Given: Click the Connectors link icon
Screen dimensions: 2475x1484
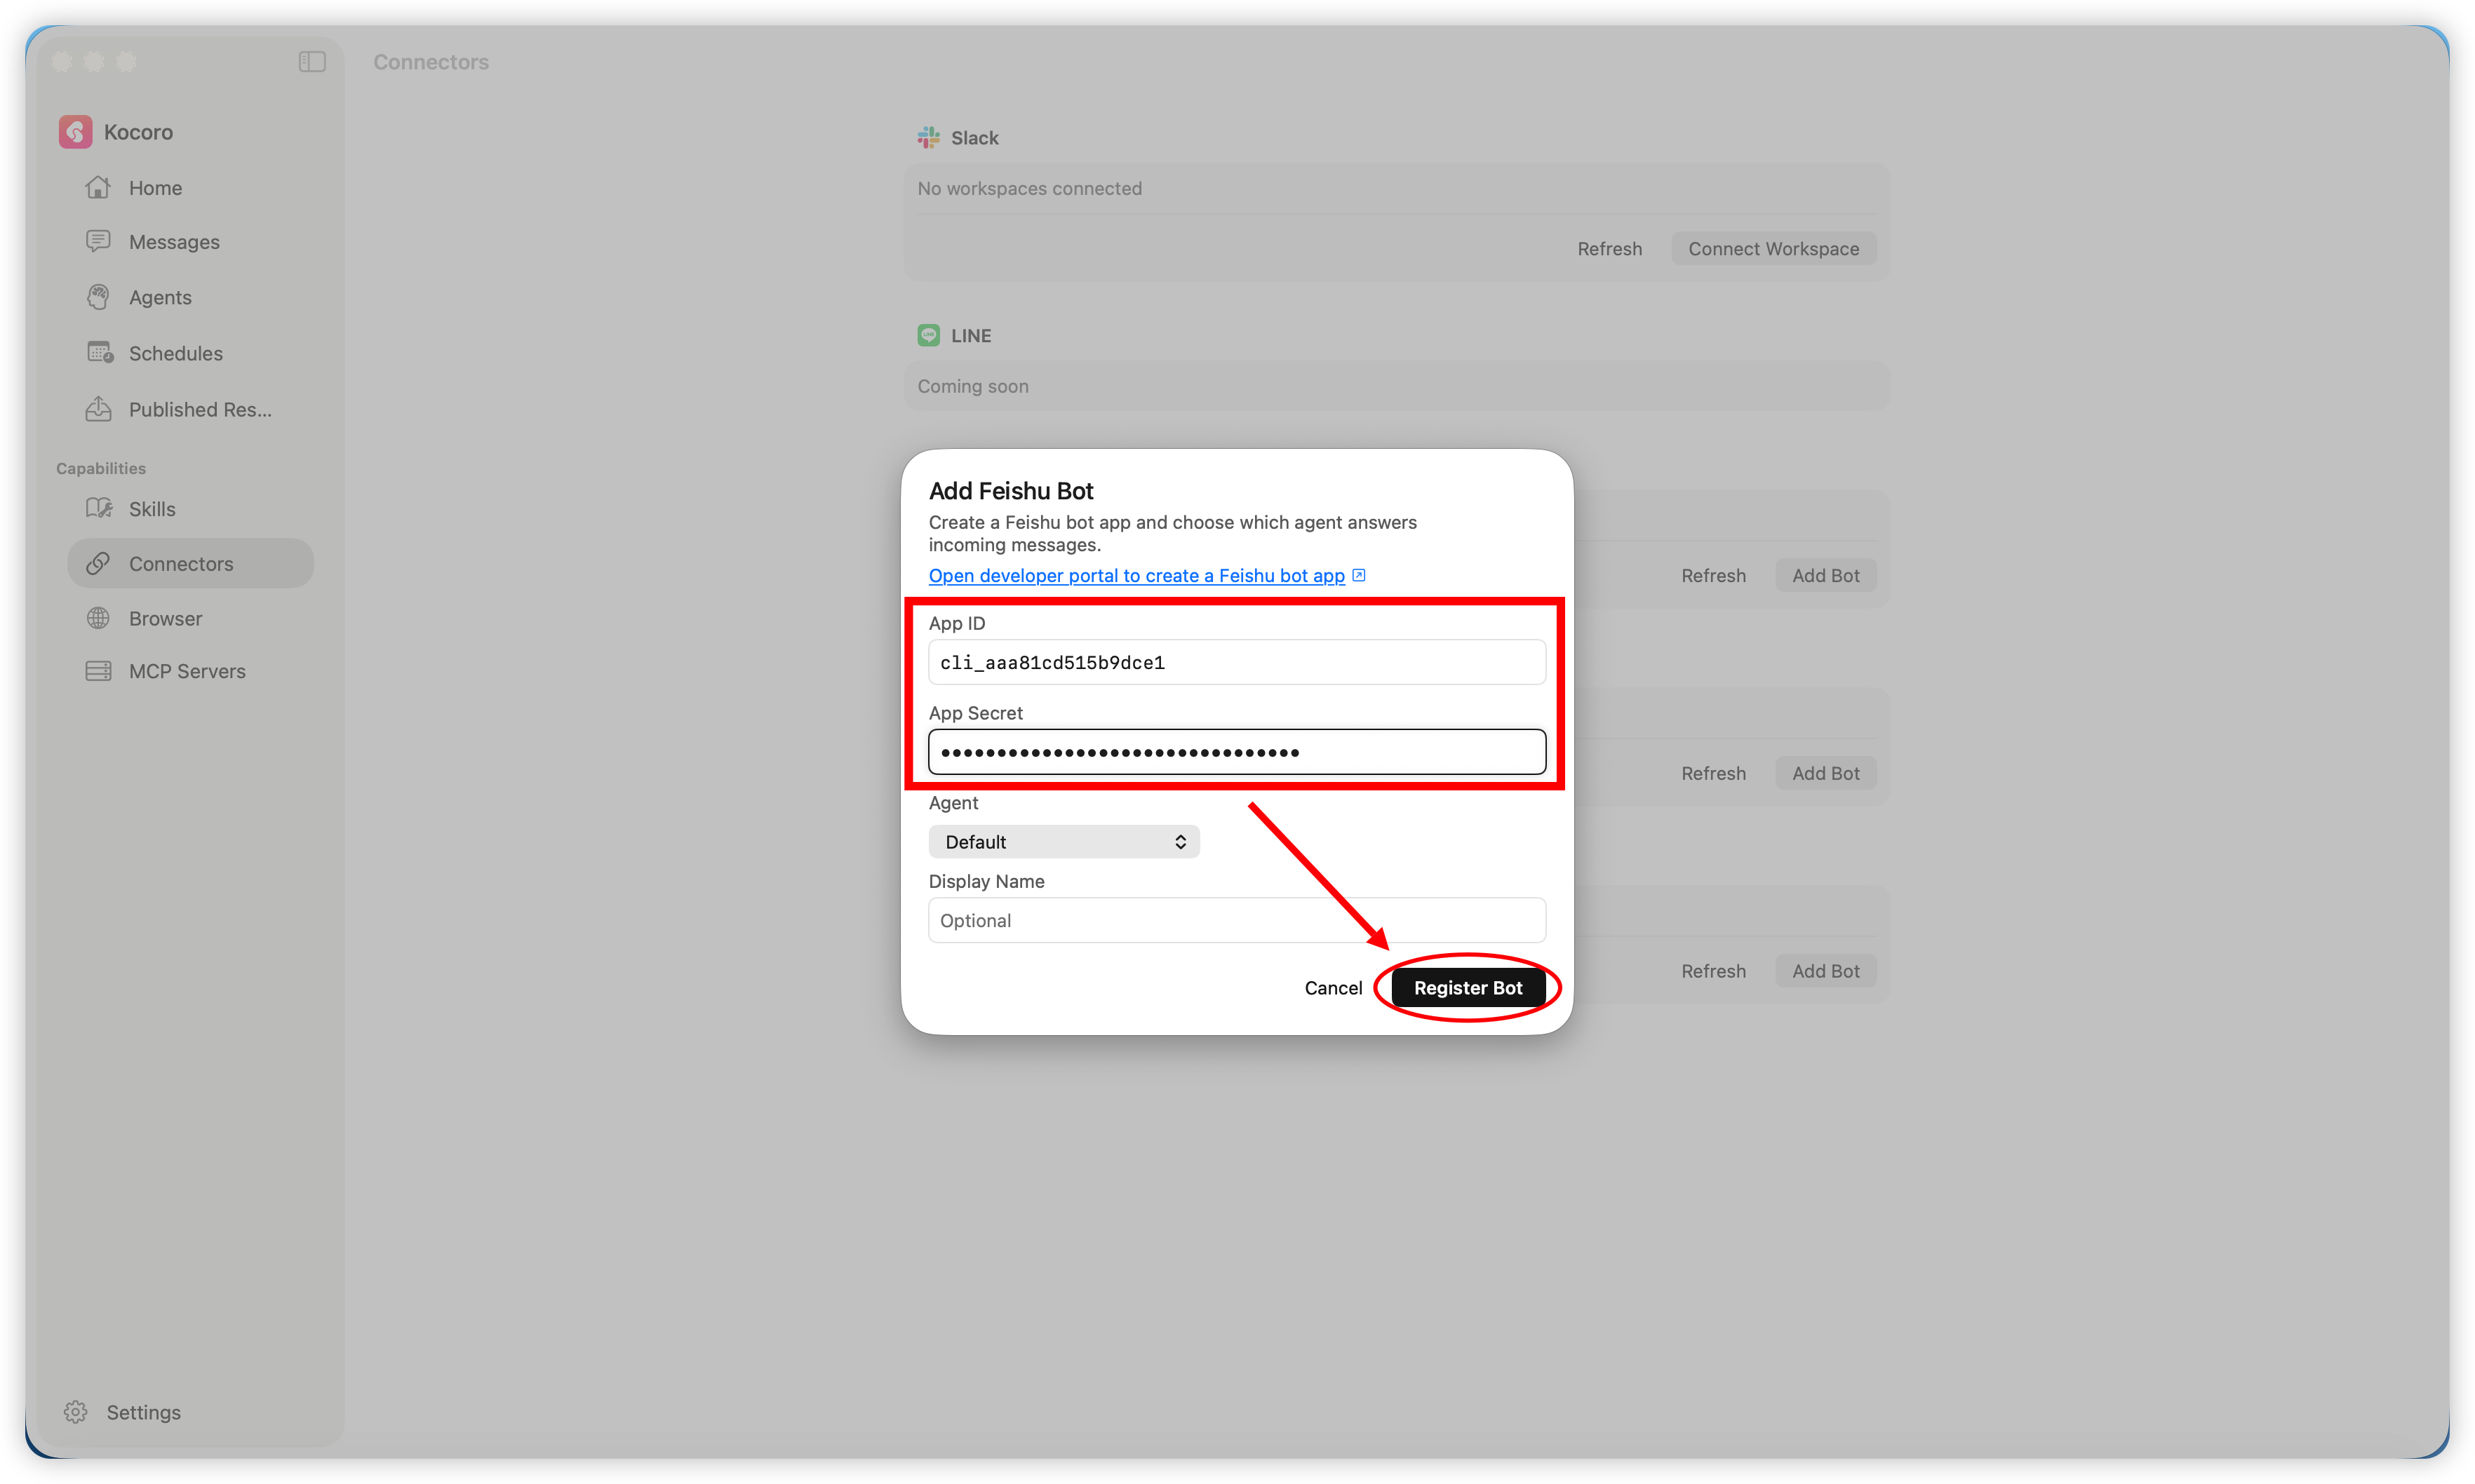Looking at the screenshot, I should (x=98, y=564).
